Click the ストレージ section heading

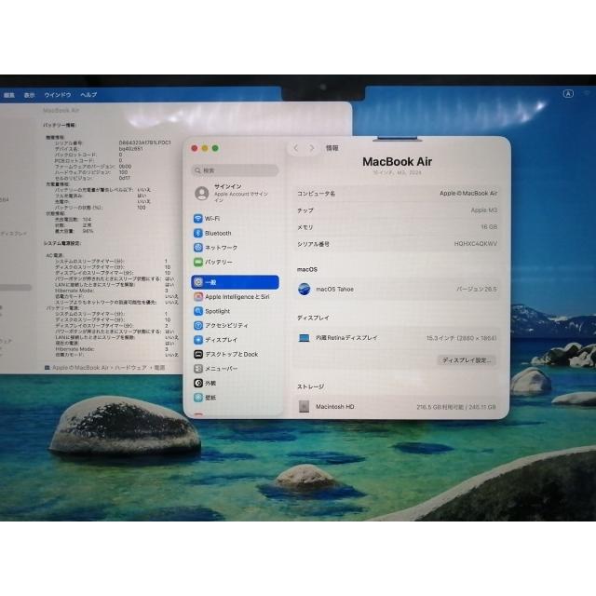click(310, 386)
